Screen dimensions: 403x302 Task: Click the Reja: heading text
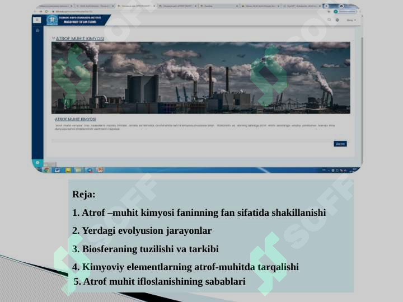point(84,194)
